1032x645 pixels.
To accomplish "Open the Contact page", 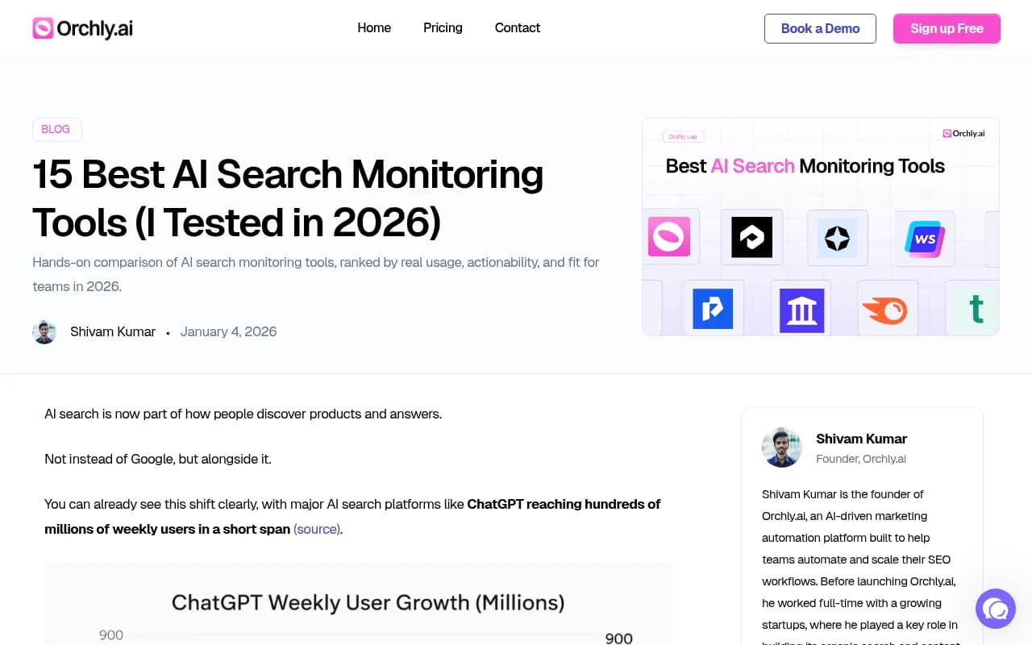I will 517,27.
